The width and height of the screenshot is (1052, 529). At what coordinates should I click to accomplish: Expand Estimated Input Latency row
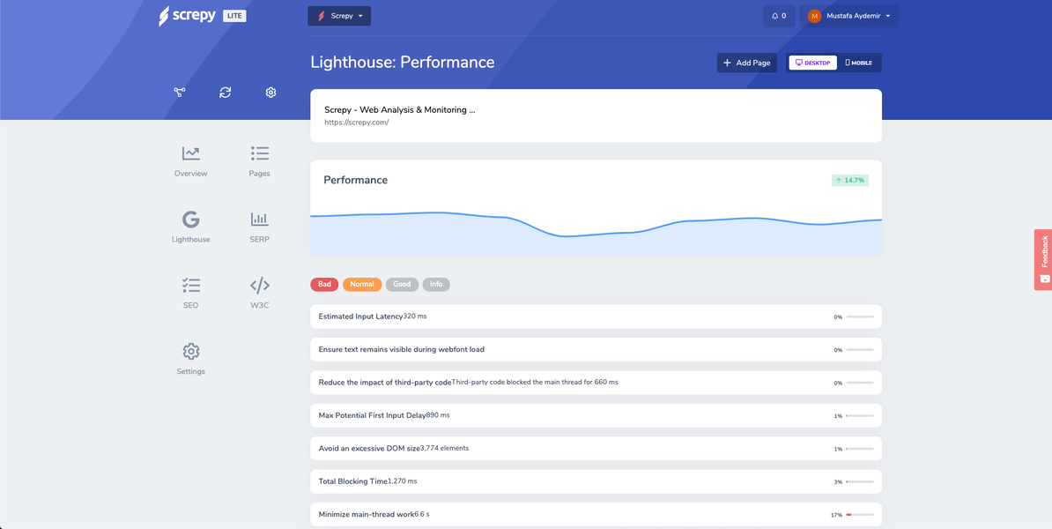click(x=596, y=317)
